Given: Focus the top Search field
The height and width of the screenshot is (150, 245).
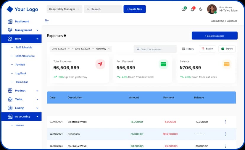Looking at the screenshot, I should tap(103, 9).
